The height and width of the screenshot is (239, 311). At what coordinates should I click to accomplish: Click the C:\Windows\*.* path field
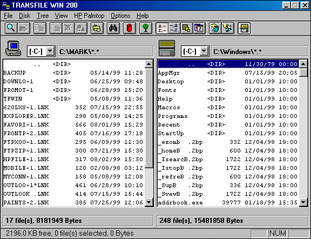(x=259, y=51)
